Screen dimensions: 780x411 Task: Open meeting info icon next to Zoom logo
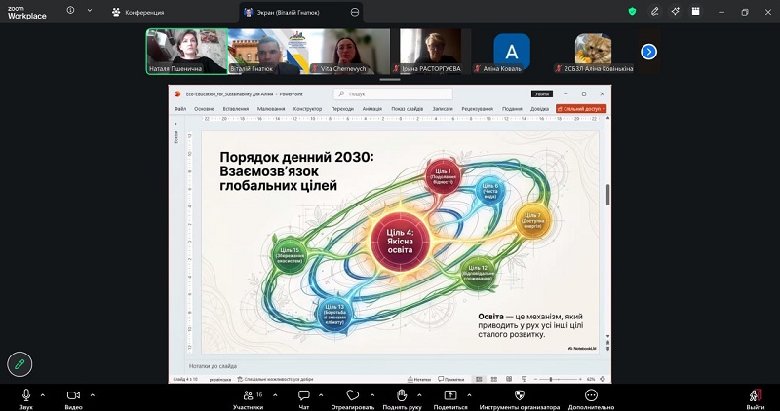70,10
